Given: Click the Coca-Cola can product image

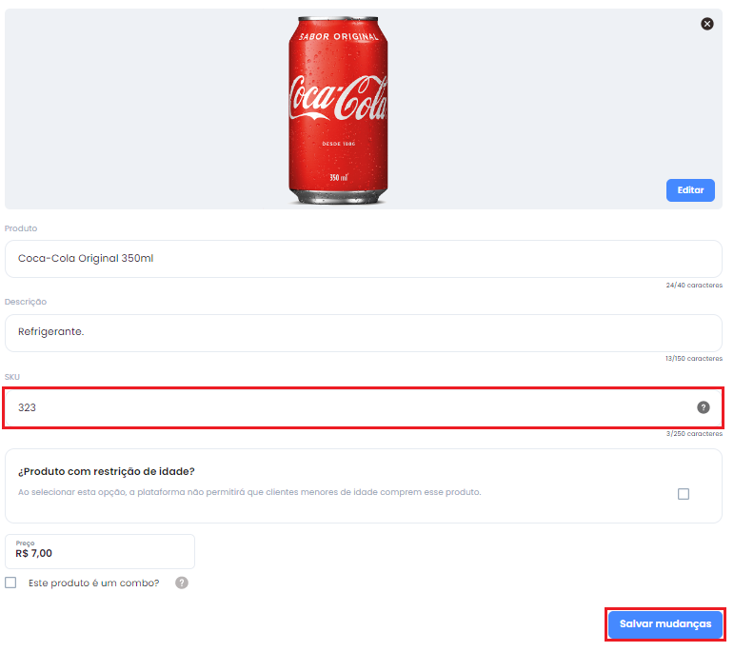Looking at the screenshot, I should 338,110.
